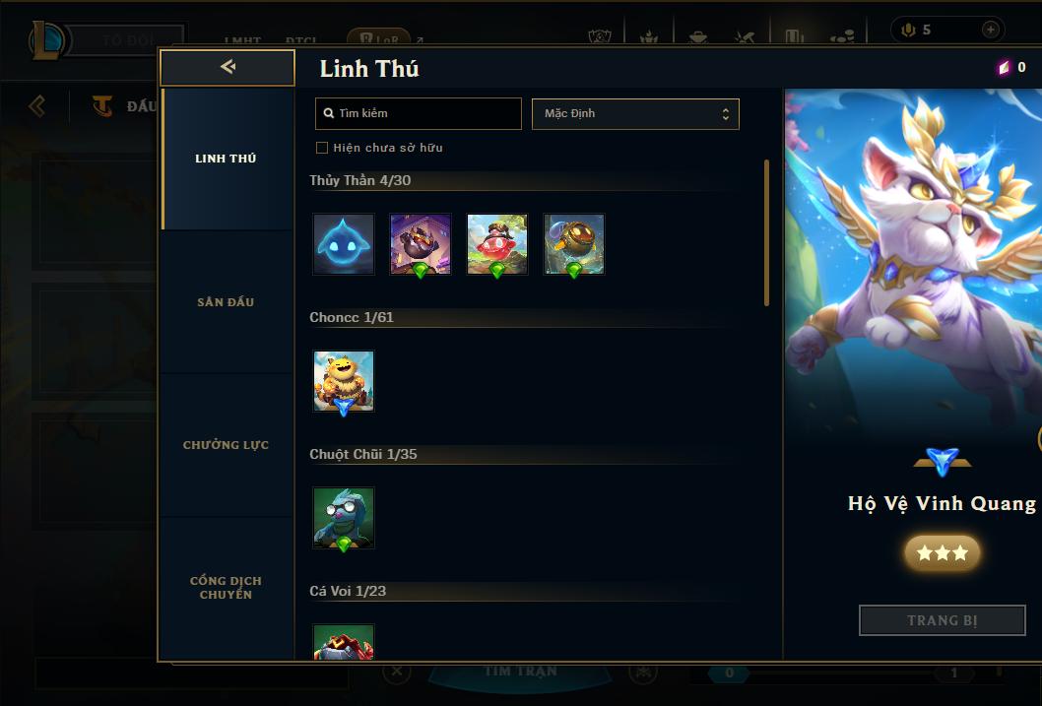The height and width of the screenshot is (706, 1042).
Task: Choose the Chuột Chũi mole with glasses
Action: click(x=344, y=518)
